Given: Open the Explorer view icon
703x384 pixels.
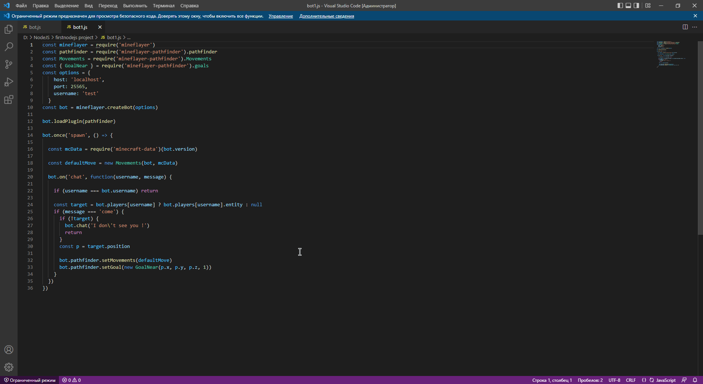Looking at the screenshot, I should [x=8, y=29].
